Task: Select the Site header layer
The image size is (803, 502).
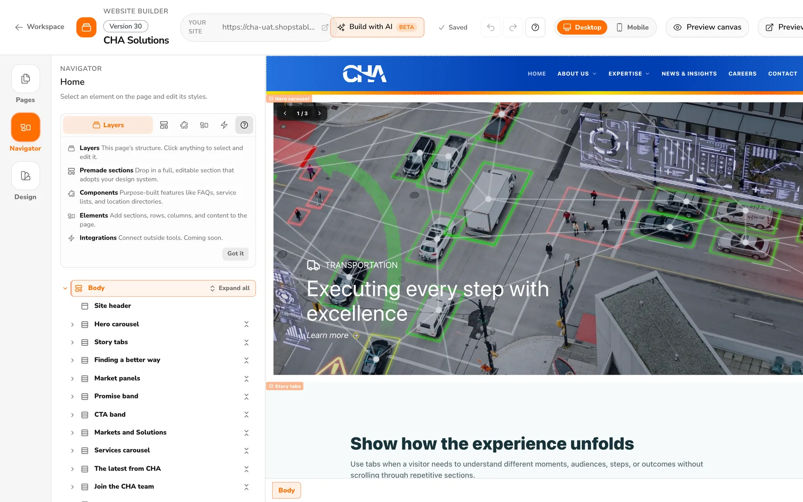Action: coord(112,306)
